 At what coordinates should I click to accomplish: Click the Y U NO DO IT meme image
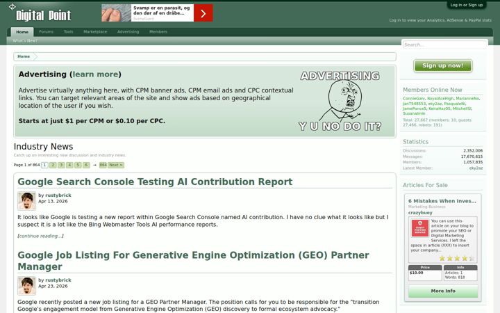(x=340, y=101)
